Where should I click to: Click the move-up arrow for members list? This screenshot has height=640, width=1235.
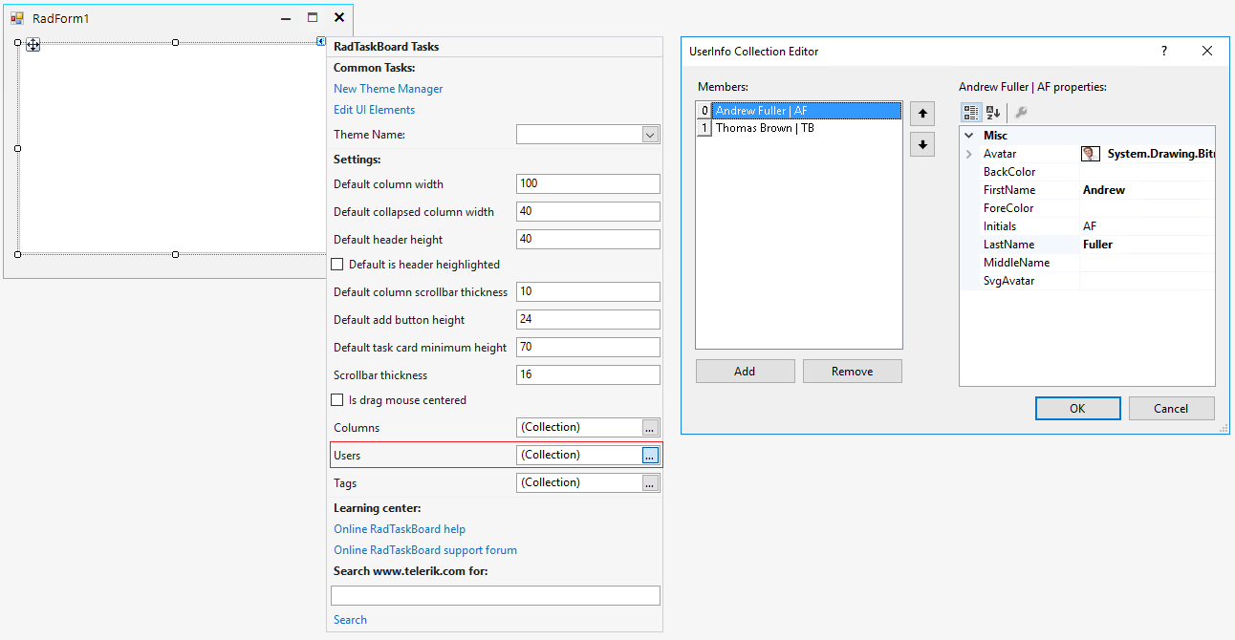921,113
